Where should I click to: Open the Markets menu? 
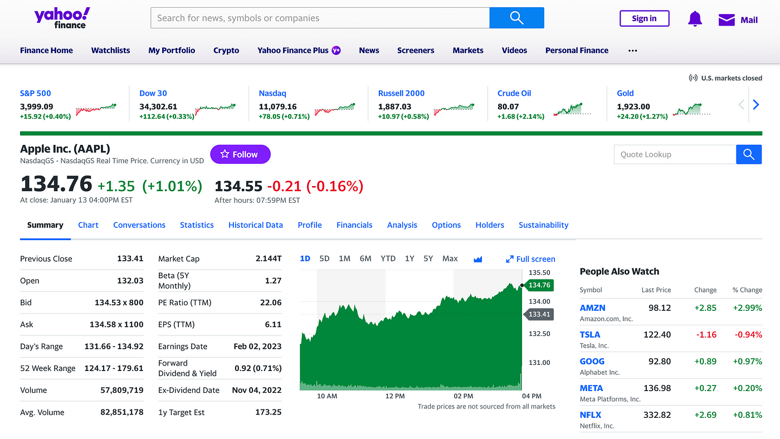coord(468,50)
